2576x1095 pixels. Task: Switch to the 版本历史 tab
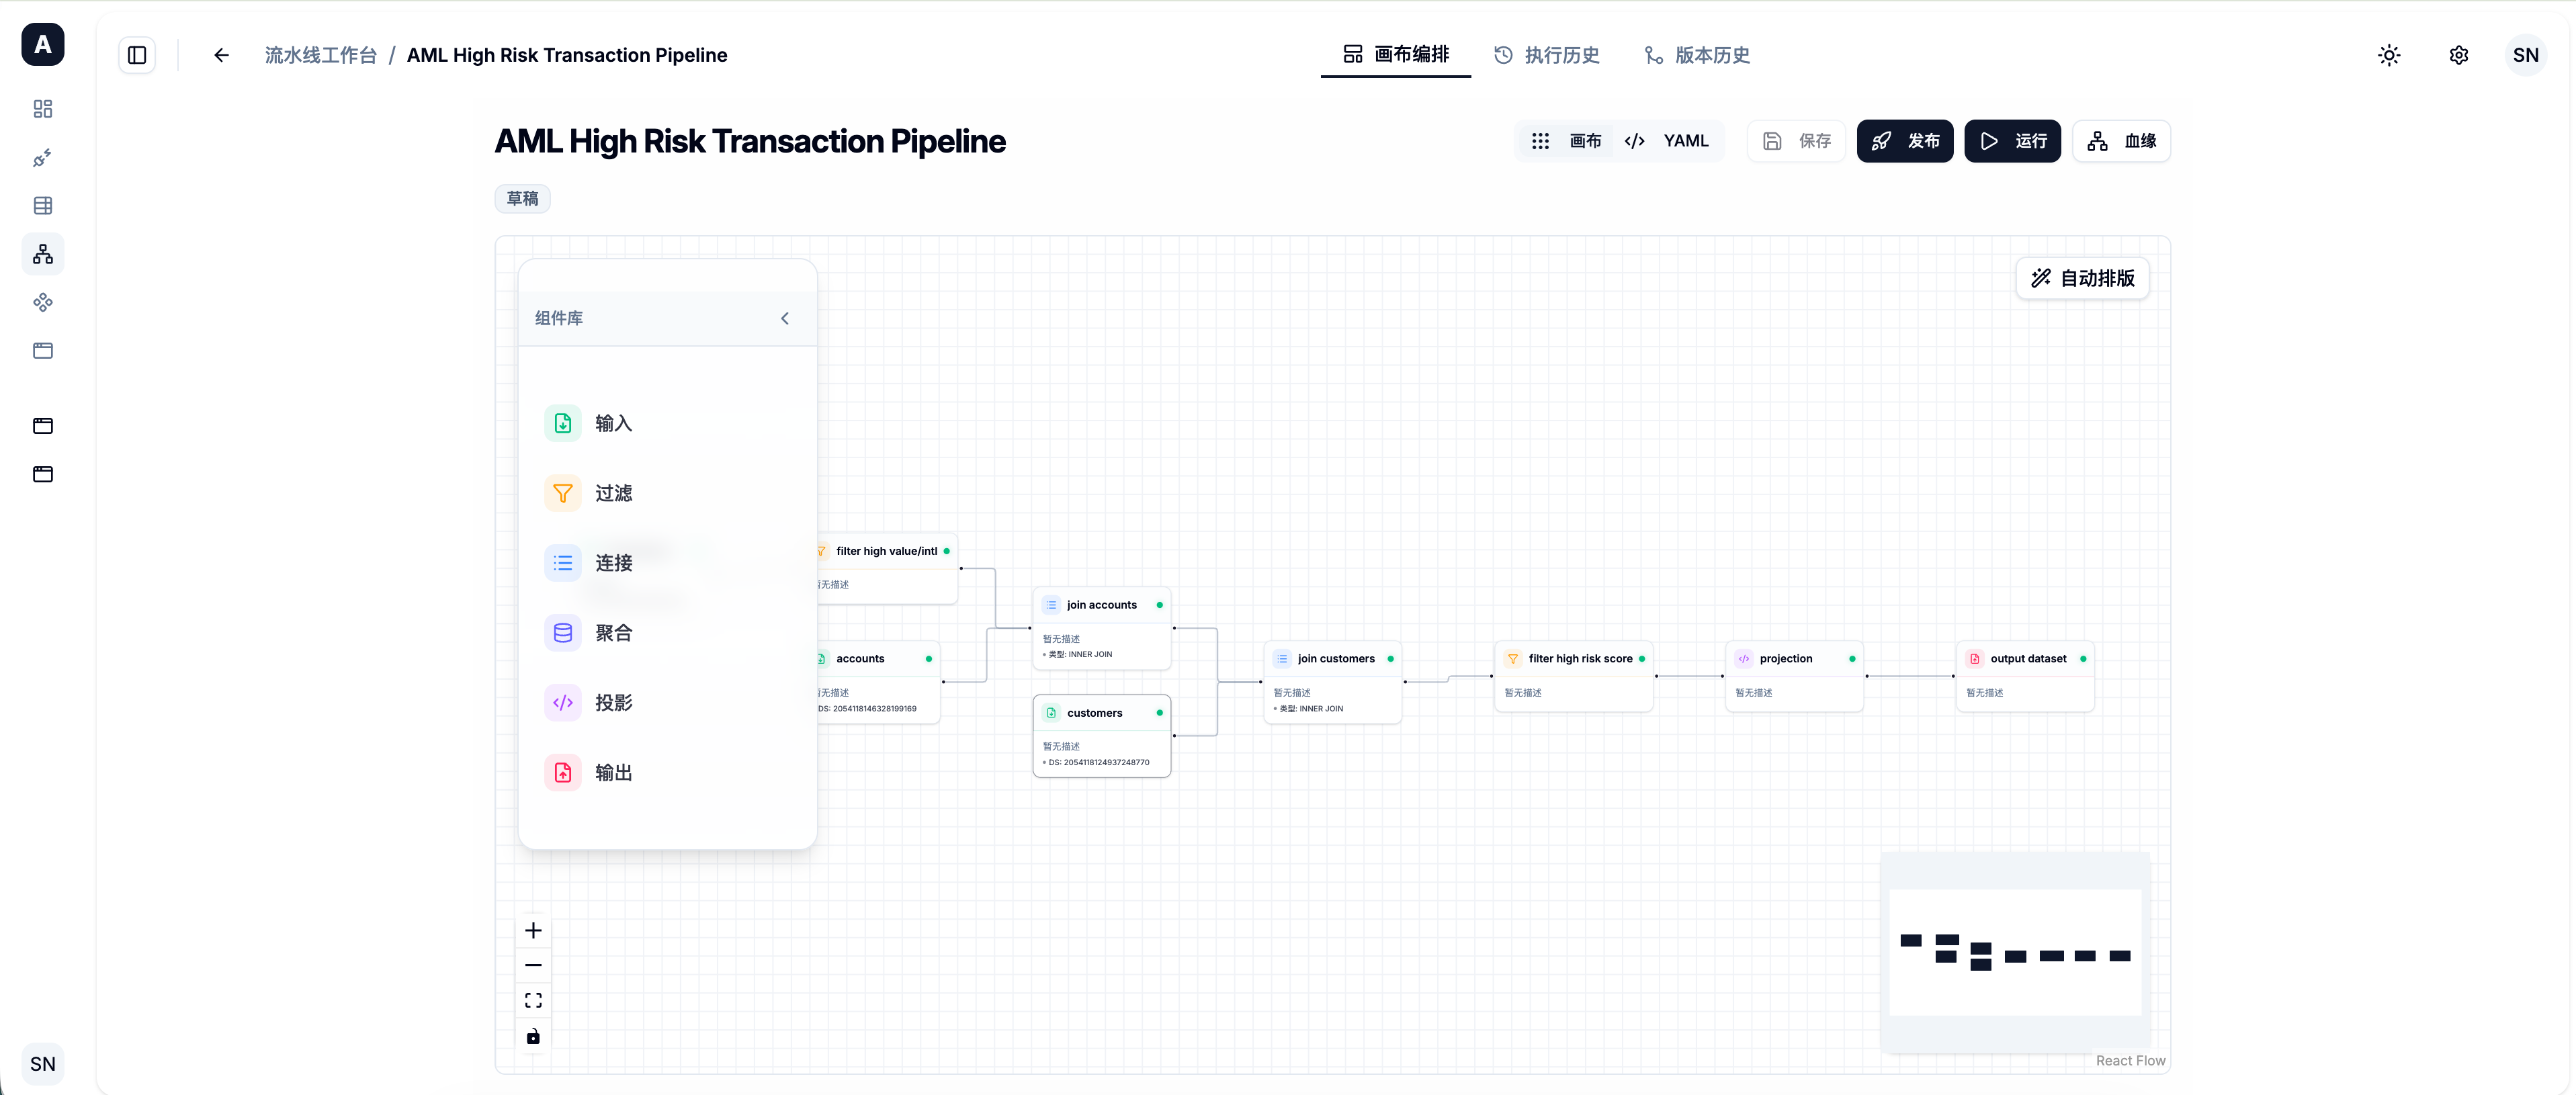click(x=1697, y=55)
